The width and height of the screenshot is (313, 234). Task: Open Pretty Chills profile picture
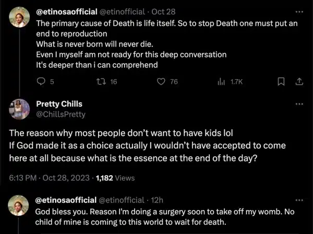(19, 108)
